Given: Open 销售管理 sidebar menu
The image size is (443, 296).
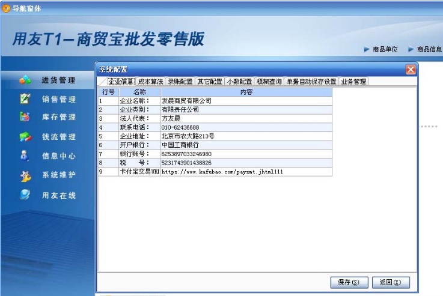Looking at the screenshot, I should [59, 99].
